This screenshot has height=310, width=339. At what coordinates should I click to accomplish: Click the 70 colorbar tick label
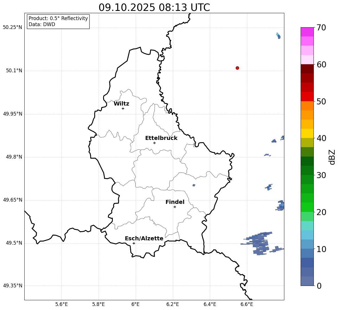[321, 28]
